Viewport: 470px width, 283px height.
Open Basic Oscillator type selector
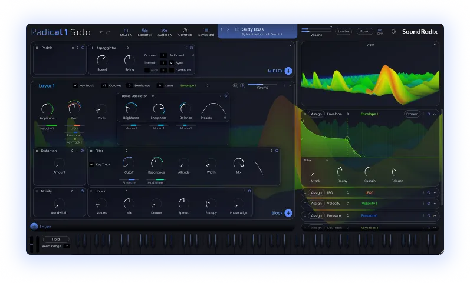(x=153, y=96)
